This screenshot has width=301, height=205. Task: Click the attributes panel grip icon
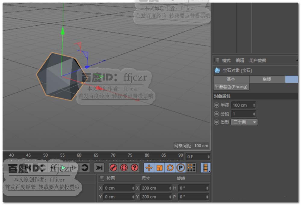(x=216, y=60)
